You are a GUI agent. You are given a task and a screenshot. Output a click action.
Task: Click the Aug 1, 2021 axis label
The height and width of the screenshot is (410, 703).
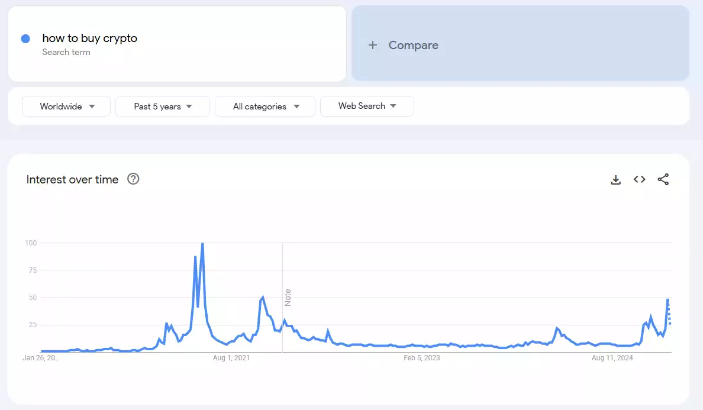pos(231,358)
